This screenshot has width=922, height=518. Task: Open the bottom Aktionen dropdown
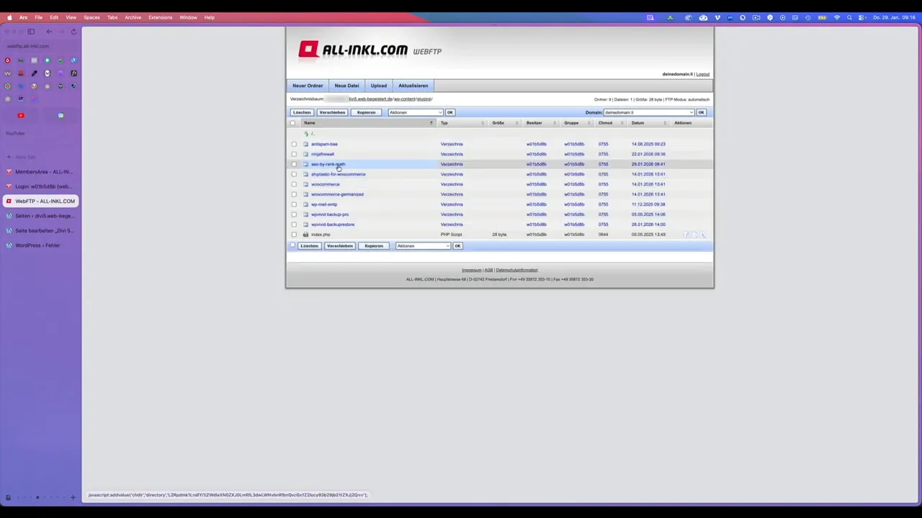423,245
